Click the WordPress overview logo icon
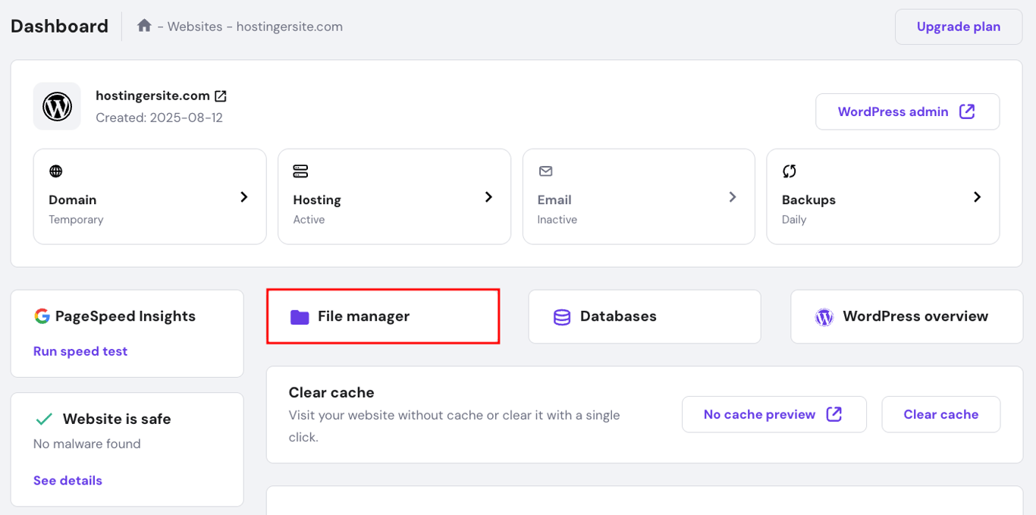The height and width of the screenshot is (515, 1036). tap(824, 317)
